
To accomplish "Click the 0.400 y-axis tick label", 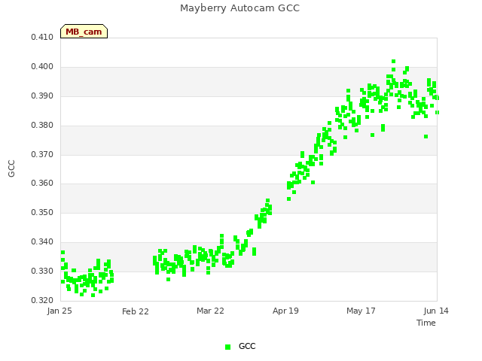I will point(42,67).
